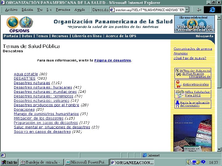
Task: Click the status bar page icon
Action: click(x=3, y=155)
